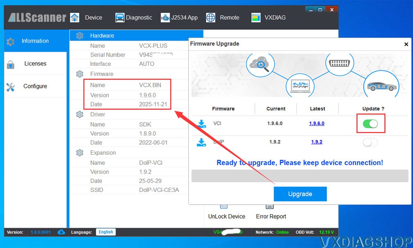
Task: Click driver name value SDK
Action: click(x=145, y=125)
